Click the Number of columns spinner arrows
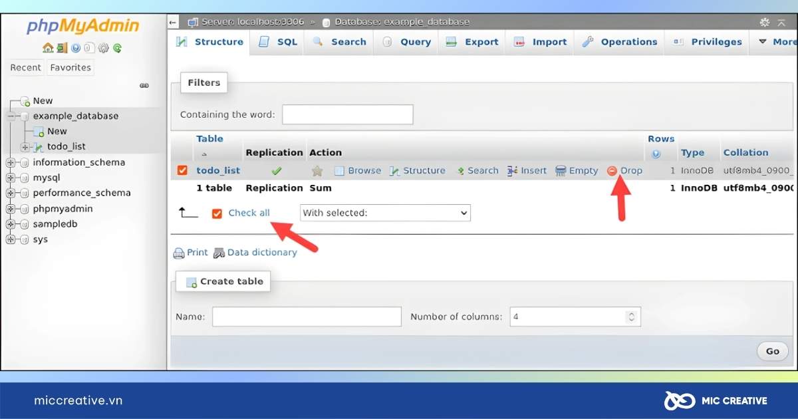The height and width of the screenshot is (419, 798). pyautogui.click(x=631, y=317)
